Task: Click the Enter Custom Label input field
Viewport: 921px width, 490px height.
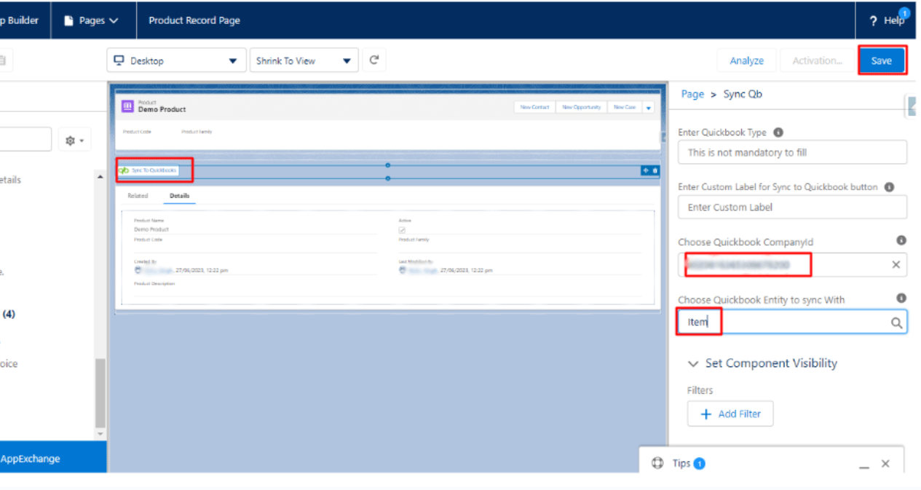Action: [792, 207]
